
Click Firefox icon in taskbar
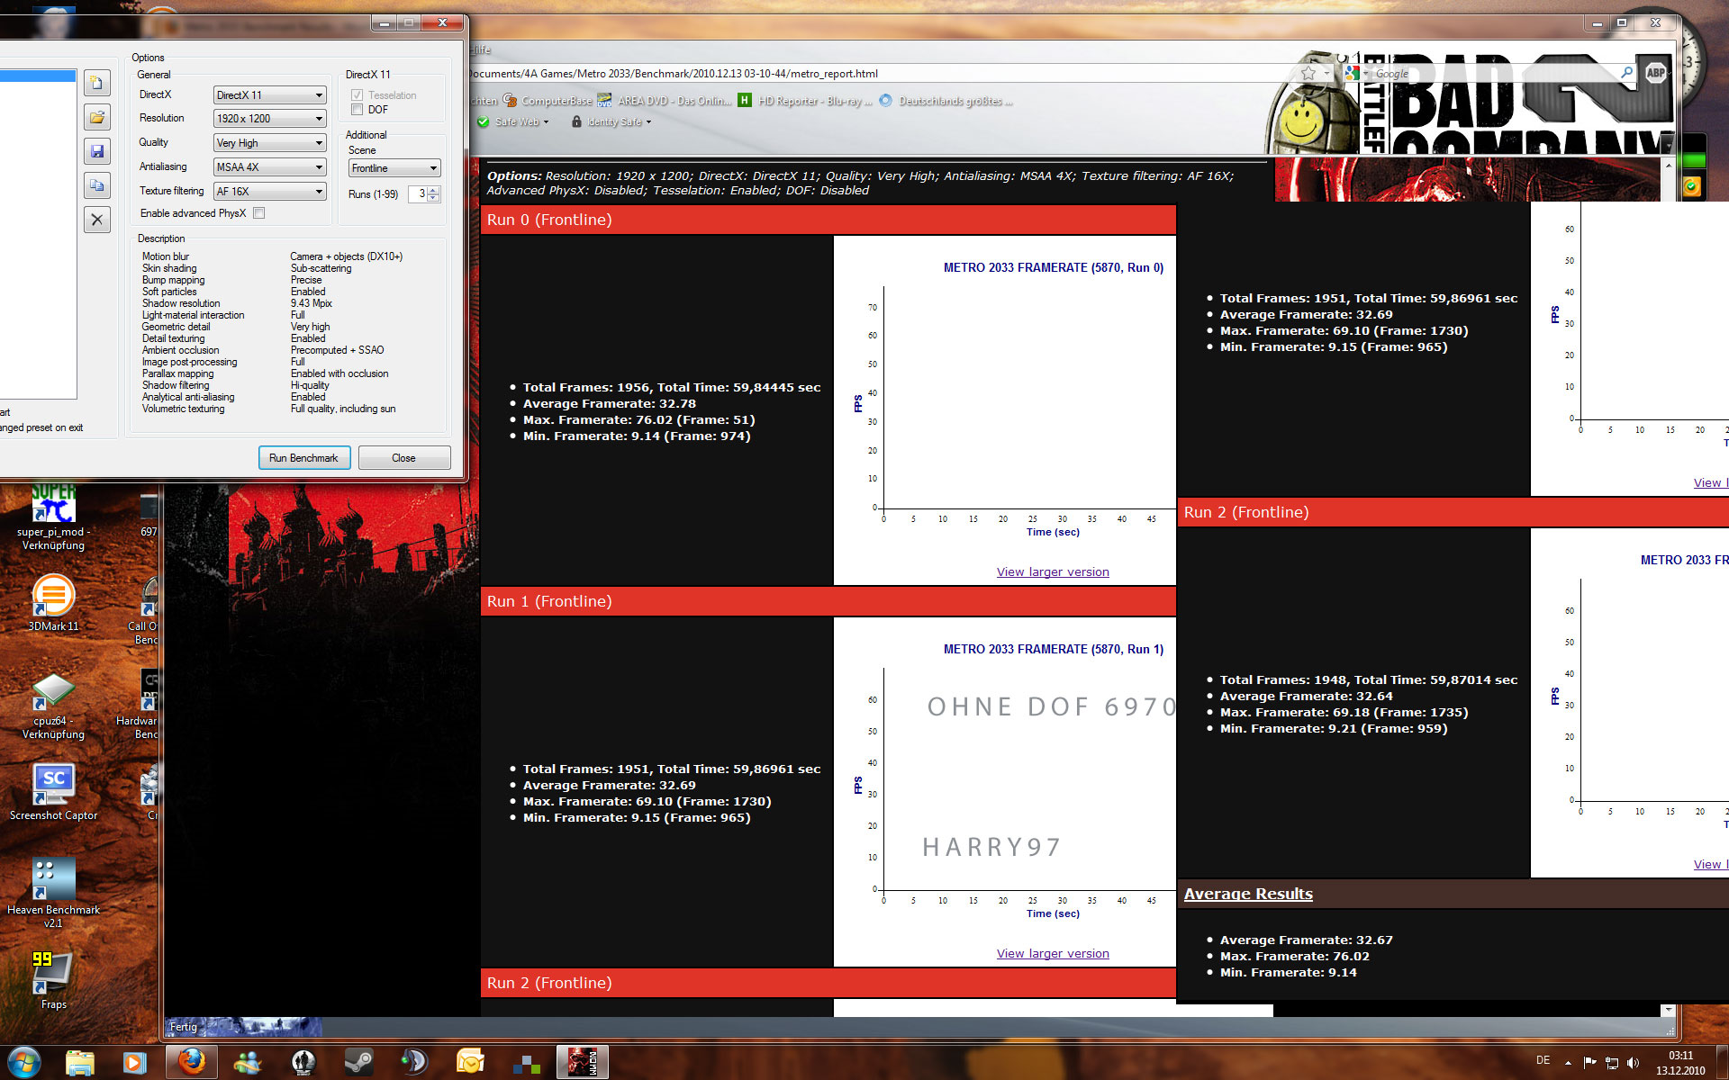tap(191, 1062)
